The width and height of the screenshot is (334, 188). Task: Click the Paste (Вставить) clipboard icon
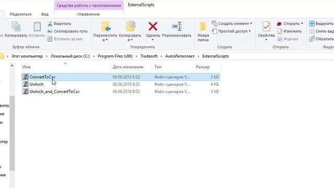(x=37, y=27)
